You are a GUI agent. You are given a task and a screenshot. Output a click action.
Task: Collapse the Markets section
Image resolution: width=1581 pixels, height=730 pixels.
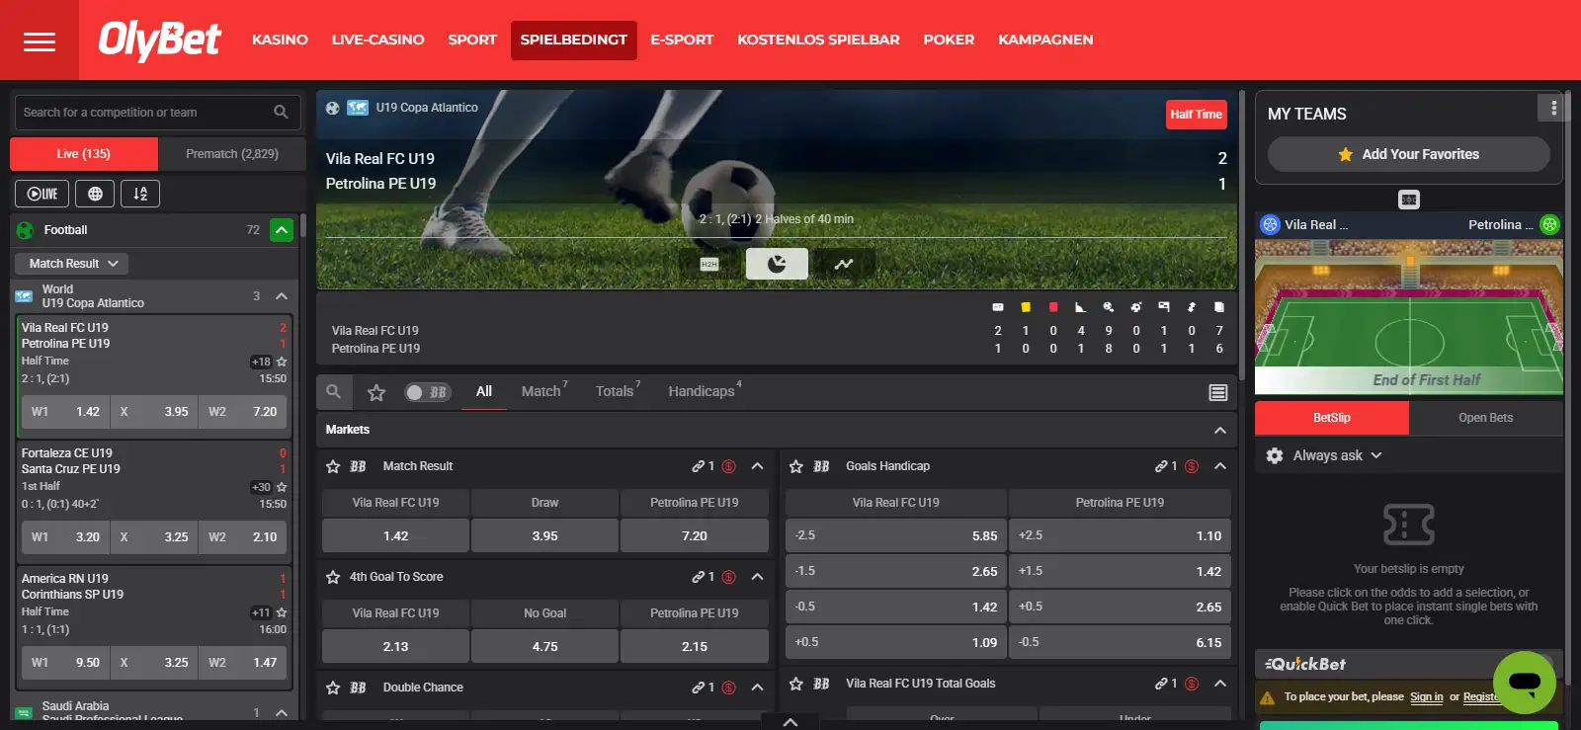point(1220,430)
